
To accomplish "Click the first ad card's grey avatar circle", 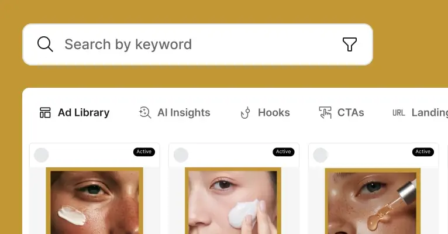I will tap(42, 155).
